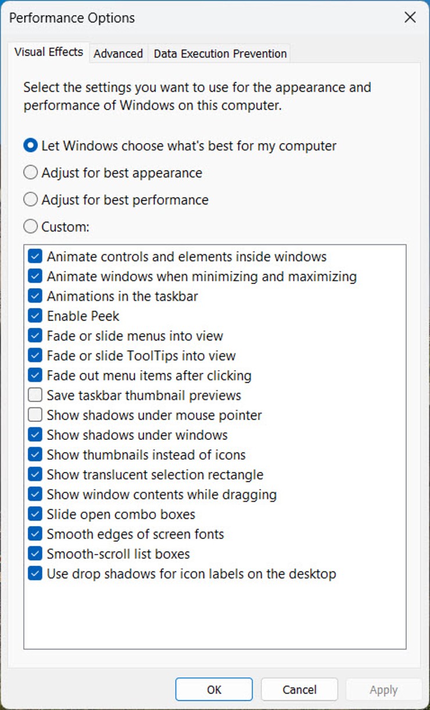Select 'Let Windows choose what's best' radio button
430x710 pixels.
(31, 145)
